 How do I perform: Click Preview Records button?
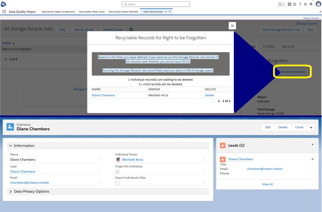(293, 71)
